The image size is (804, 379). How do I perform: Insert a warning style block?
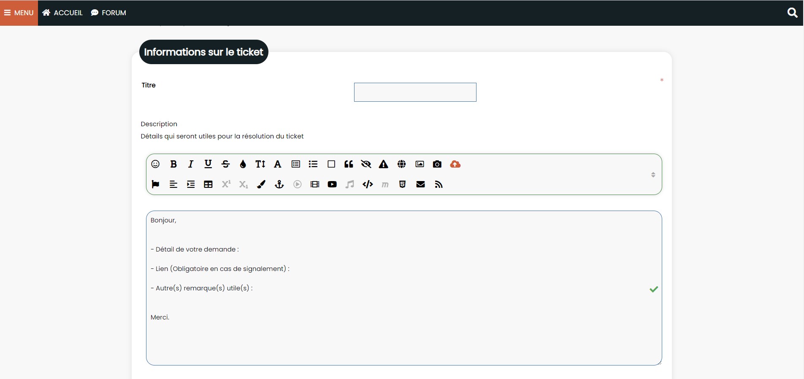click(384, 164)
